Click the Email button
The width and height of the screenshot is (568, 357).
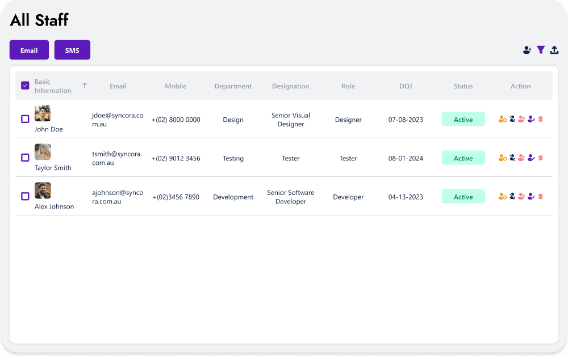29,50
